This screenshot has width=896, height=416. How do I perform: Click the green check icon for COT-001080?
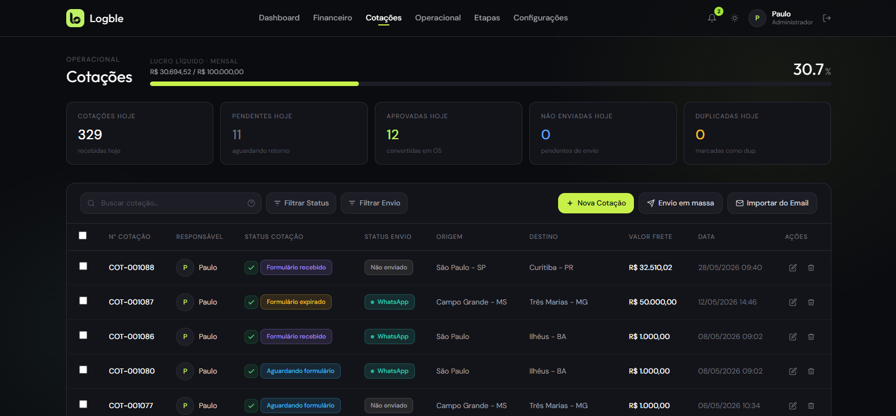(x=251, y=371)
